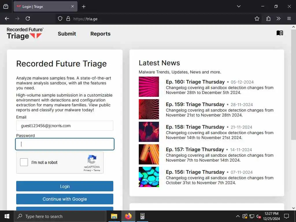
Task: Open the handheld device taskbar app
Action: [142, 216]
